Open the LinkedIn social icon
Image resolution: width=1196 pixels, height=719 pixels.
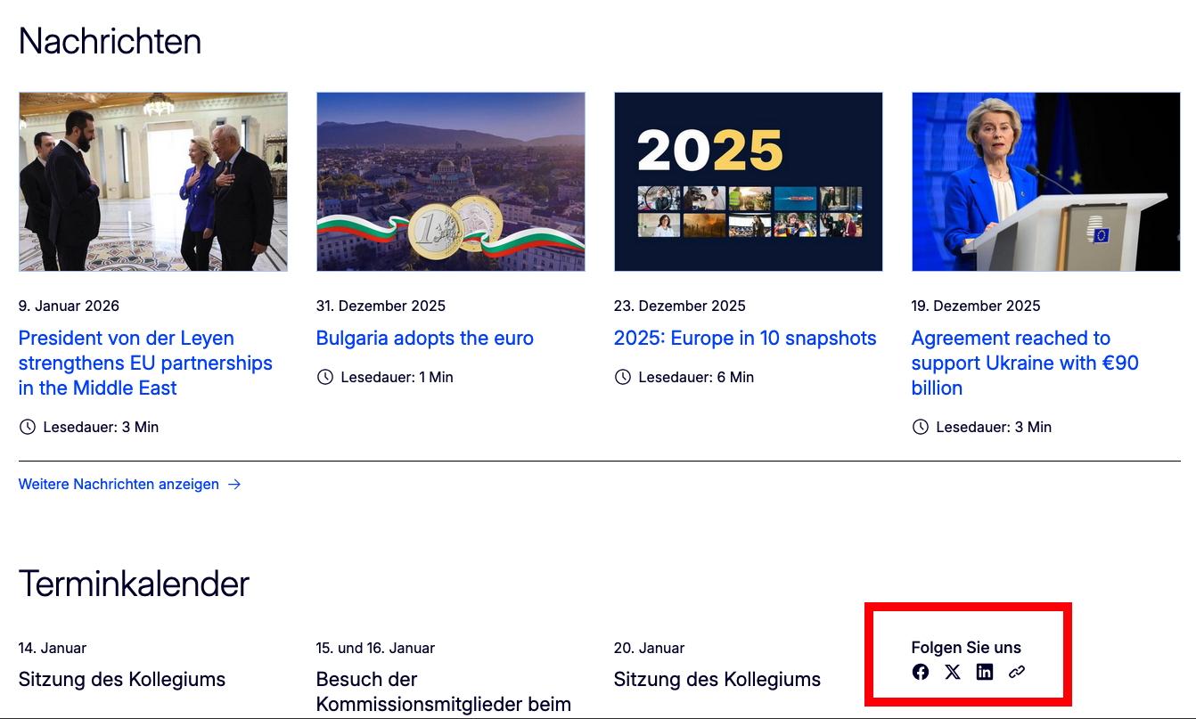[985, 672]
